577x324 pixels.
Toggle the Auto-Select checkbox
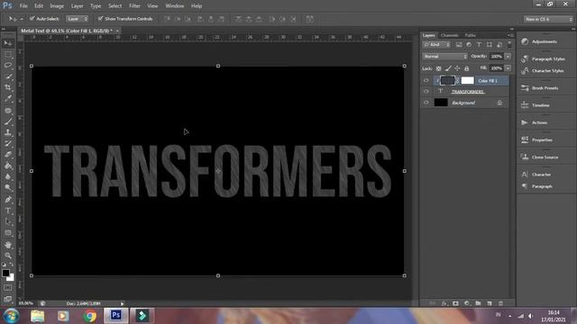click(32, 18)
